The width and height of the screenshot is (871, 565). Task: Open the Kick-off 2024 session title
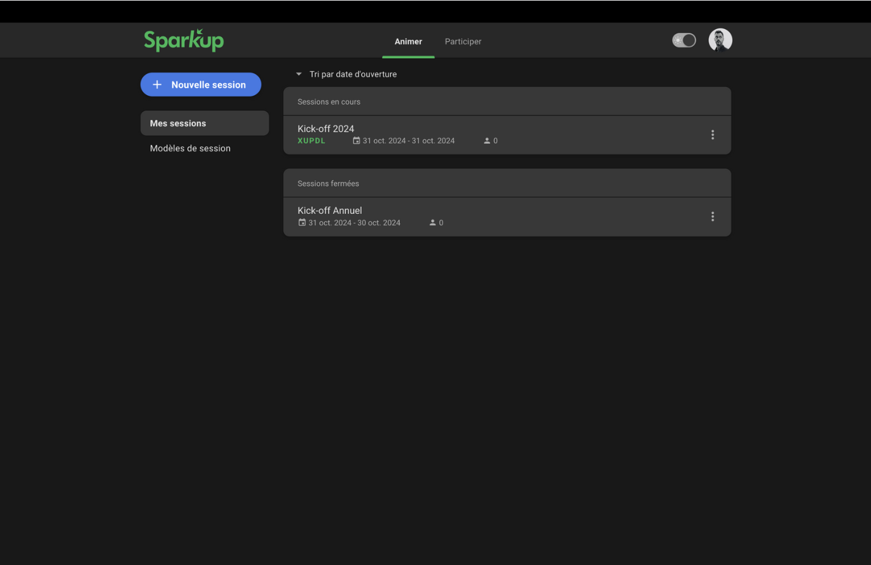coord(326,129)
